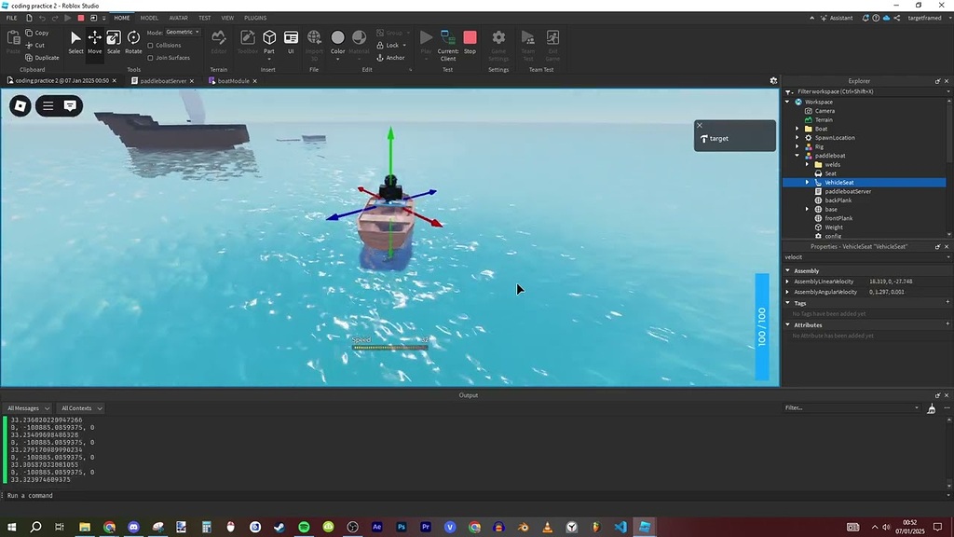Enable the Collisions checkbox

point(150,46)
